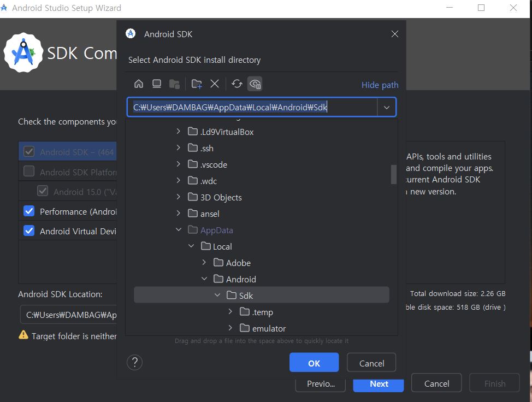Expand the .vscode folder

pos(179,164)
